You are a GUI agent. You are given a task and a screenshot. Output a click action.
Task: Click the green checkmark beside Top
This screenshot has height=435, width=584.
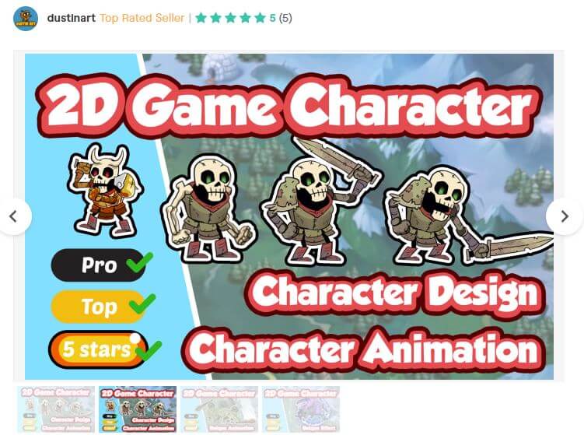(142, 303)
